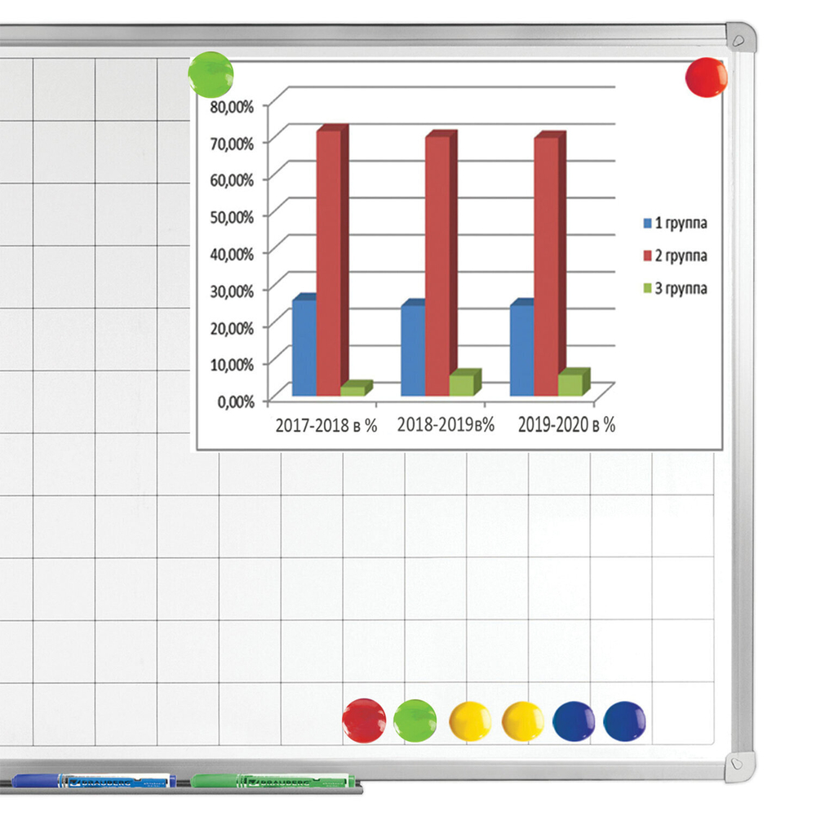Click the '2 группа' legend entry

pos(675,255)
